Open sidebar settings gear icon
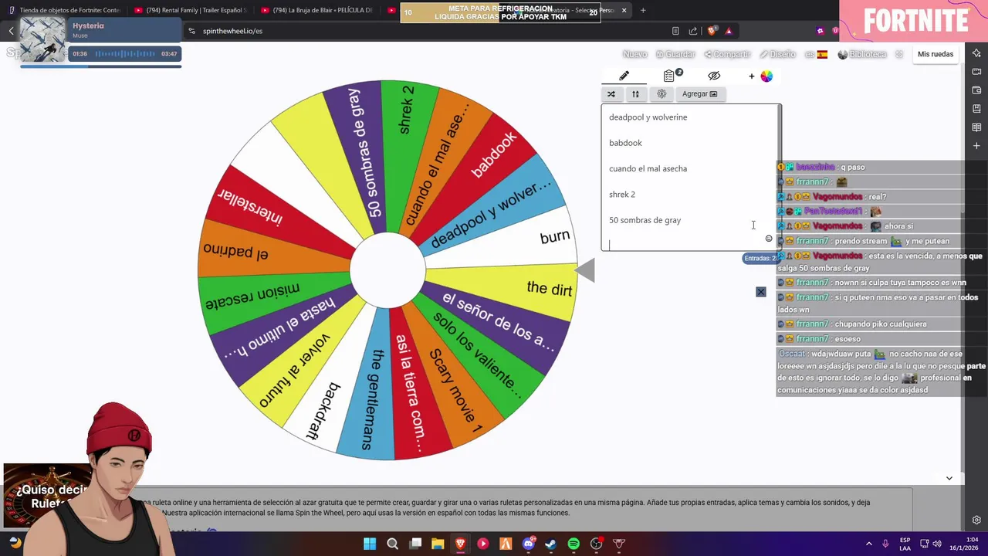 pos(976,520)
